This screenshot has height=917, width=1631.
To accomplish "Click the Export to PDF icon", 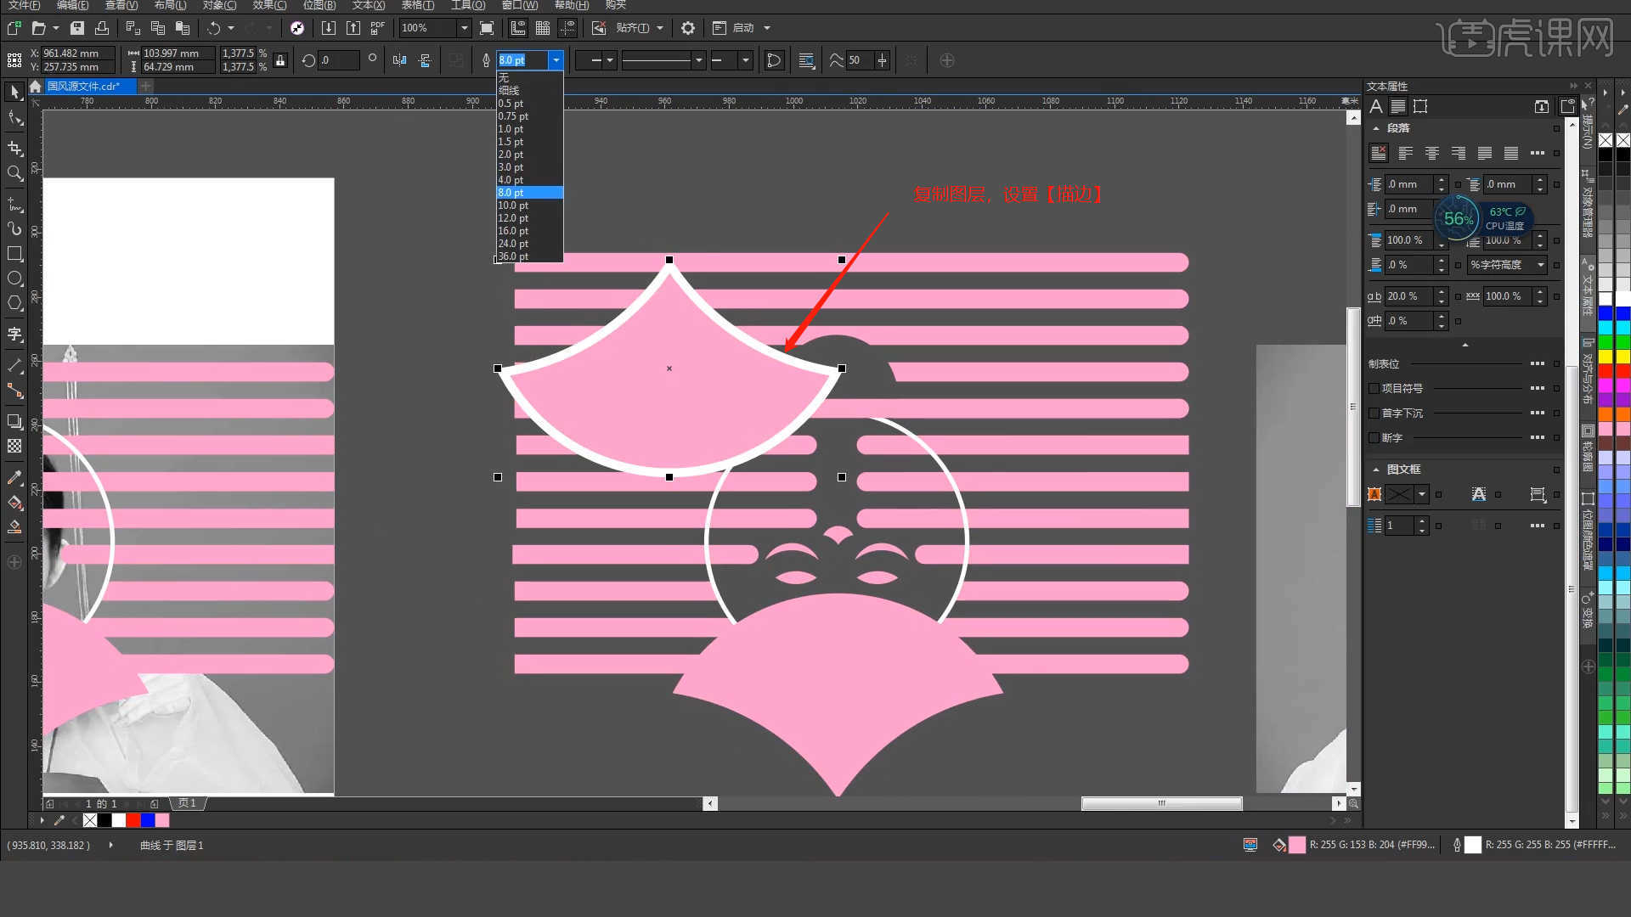I will (x=378, y=28).
